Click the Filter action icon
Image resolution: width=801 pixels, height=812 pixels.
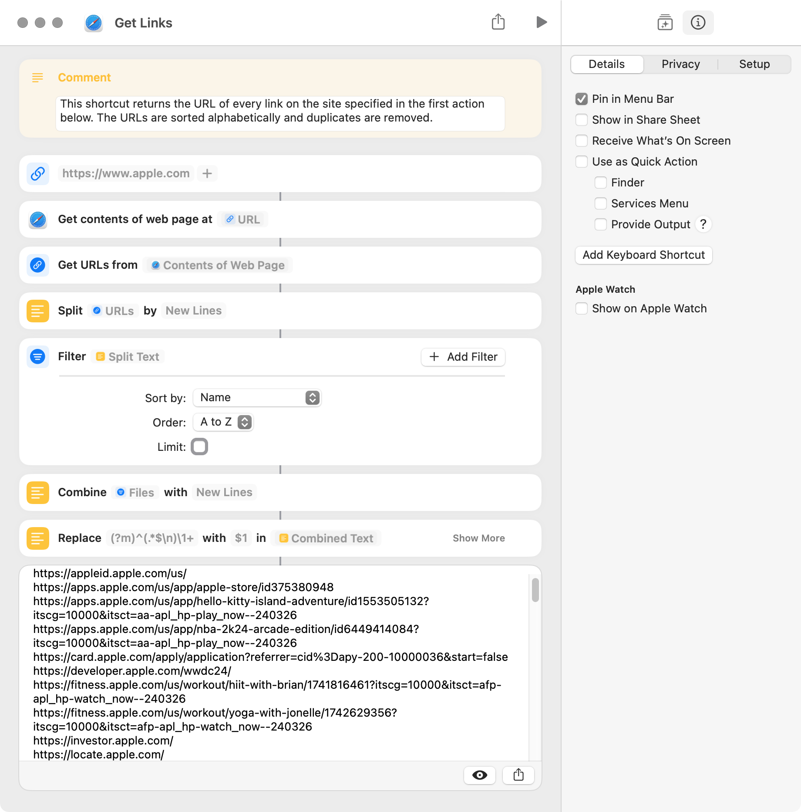coord(38,356)
